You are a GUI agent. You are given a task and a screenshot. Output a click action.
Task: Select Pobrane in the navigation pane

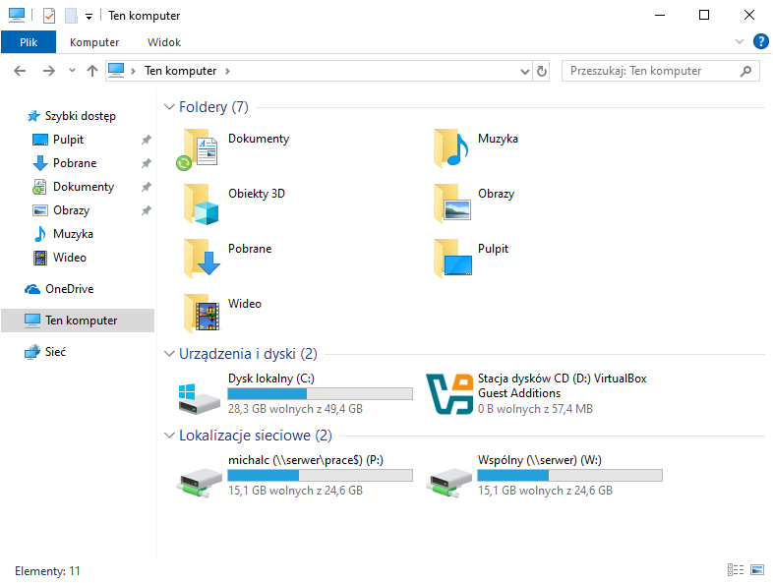coord(75,163)
